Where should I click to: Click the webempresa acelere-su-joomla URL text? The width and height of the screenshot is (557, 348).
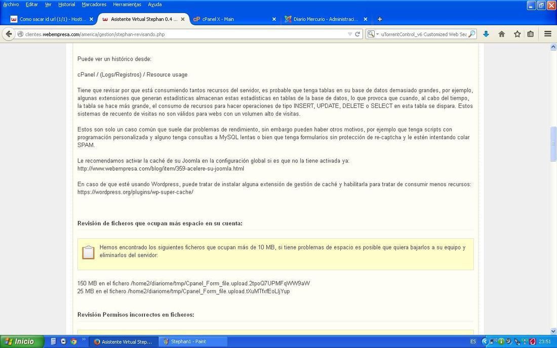pos(161,168)
